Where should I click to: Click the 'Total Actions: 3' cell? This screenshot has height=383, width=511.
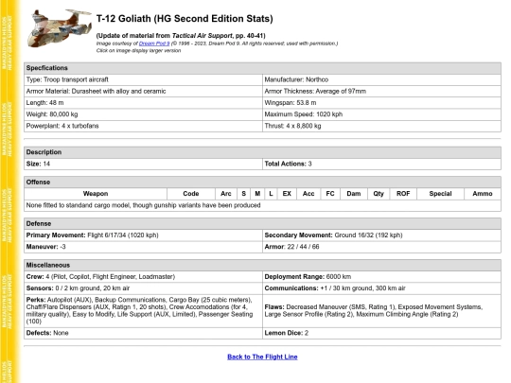[x=381, y=164]
